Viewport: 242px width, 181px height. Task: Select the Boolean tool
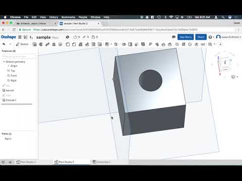124,44
